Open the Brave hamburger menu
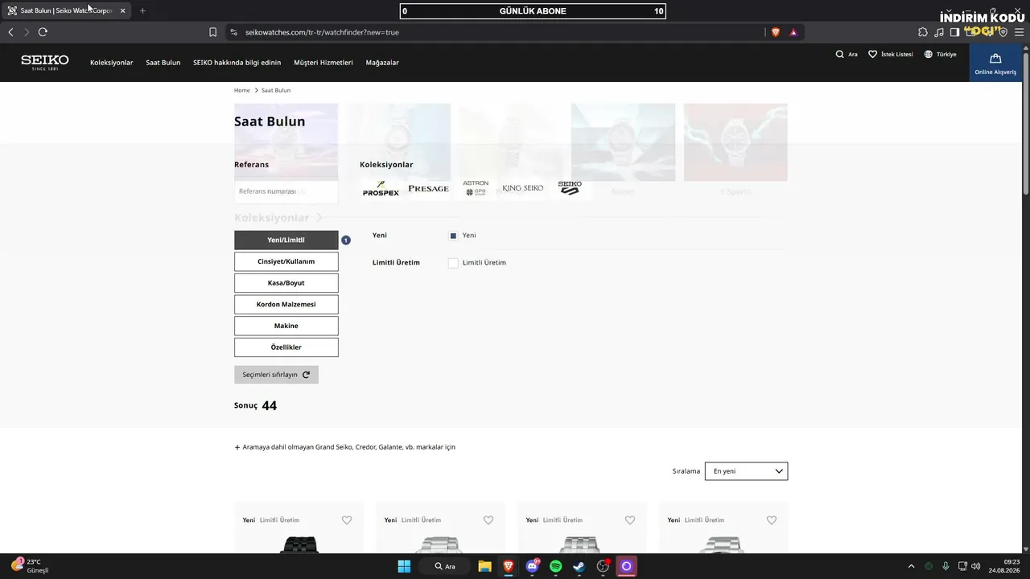This screenshot has width=1030, height=579. tap(1019, 32)
